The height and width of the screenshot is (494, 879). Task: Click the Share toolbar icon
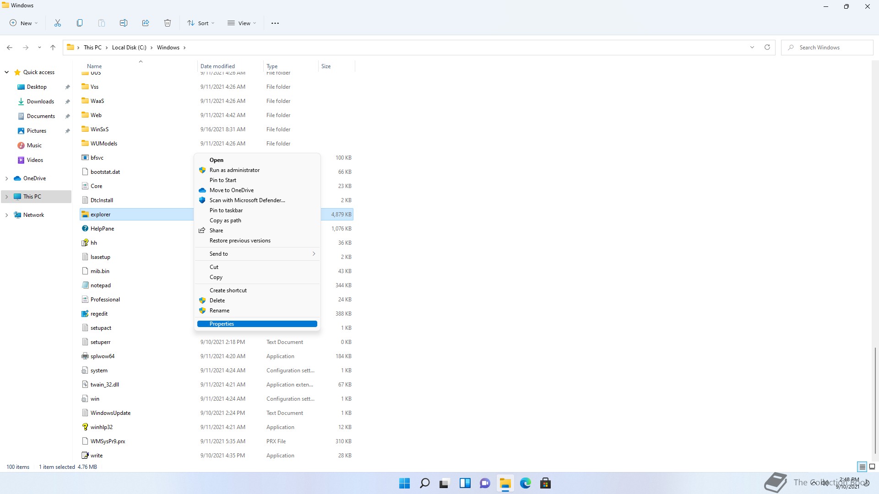[146, 23]
